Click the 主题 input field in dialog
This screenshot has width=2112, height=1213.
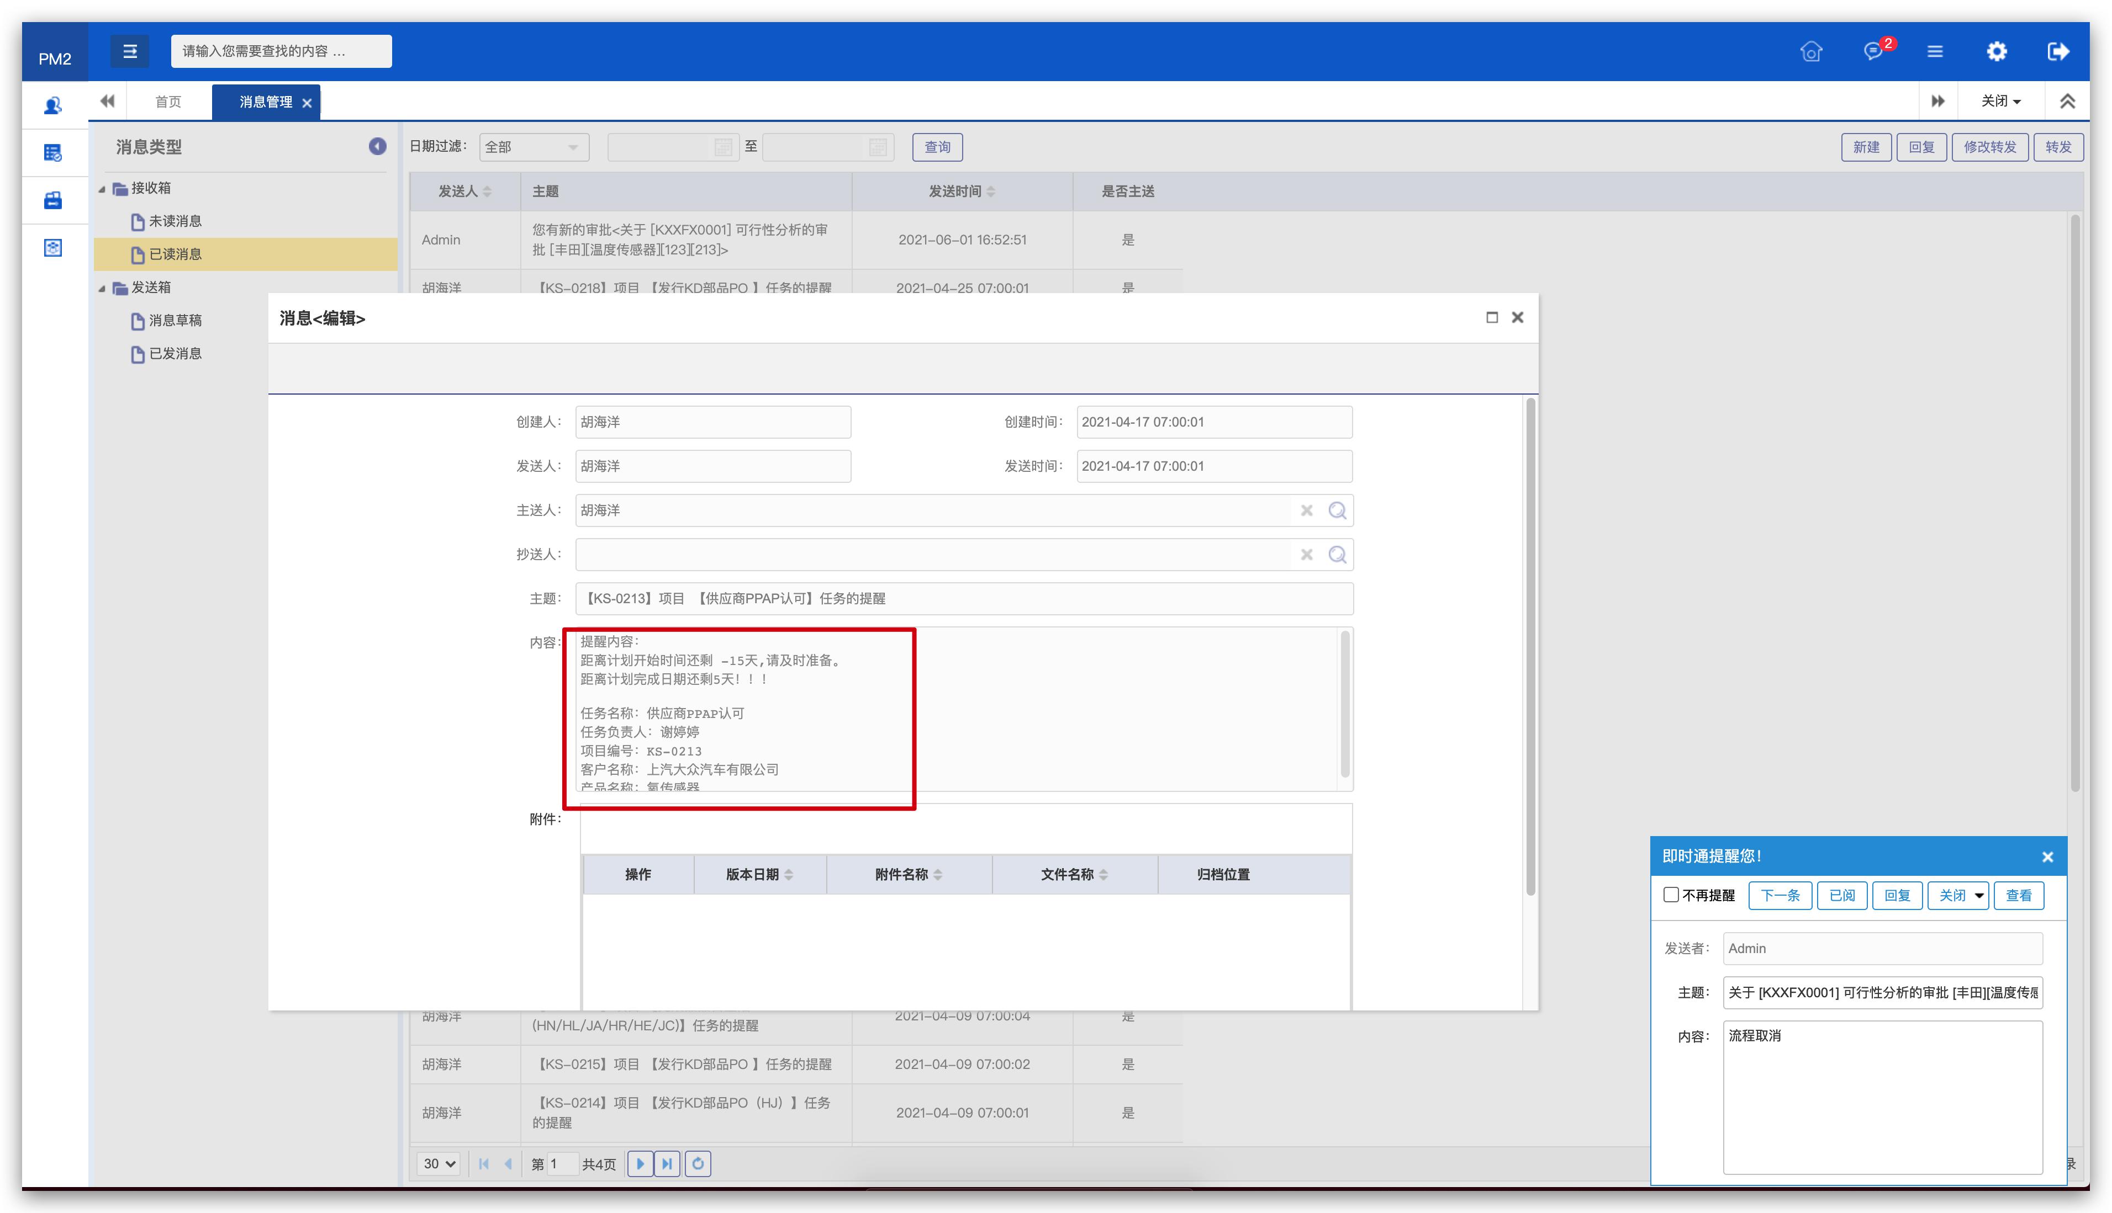click(963, 599)
